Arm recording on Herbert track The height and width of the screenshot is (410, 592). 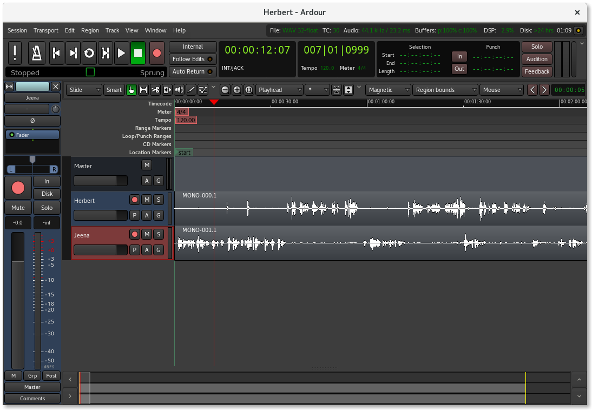click(x=134, y=200)
